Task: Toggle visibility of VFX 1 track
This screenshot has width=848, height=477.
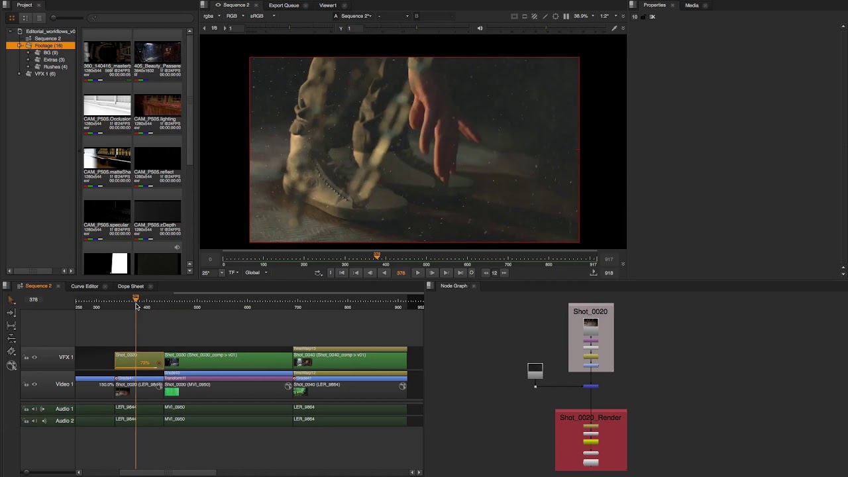Action: tap(34, 358)
